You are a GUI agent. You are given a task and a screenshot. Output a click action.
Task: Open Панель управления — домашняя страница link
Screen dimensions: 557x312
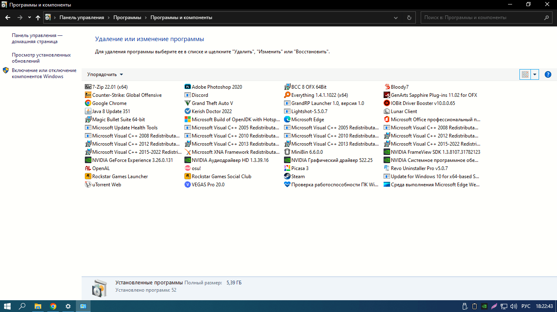(x=37, y=39)
